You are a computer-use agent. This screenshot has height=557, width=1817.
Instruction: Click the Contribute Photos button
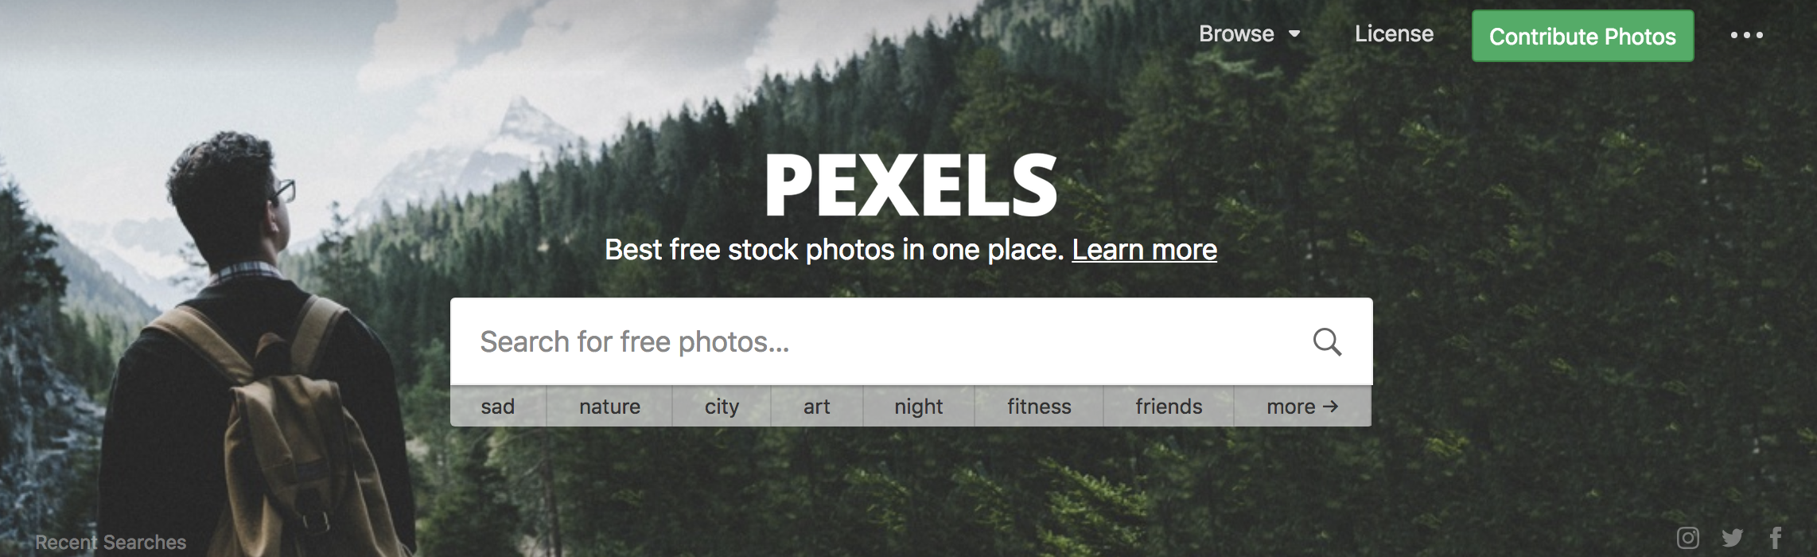pyautogui.click(x=1582, y=37)
